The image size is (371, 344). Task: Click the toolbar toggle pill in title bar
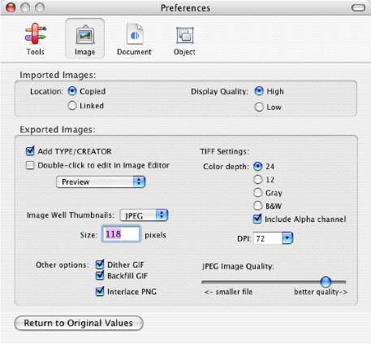pos(358,8)
